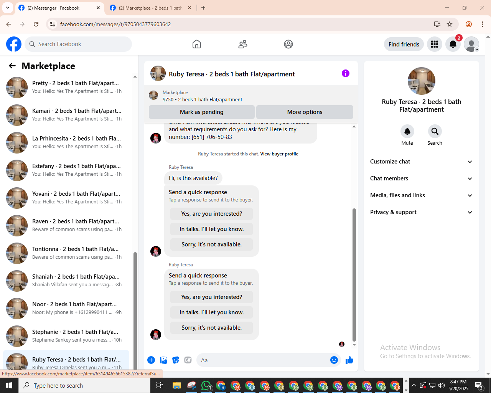Click the back arrow beside Marketplace
The height and width of the screenshot is (393, 491).
coord(12,66)
